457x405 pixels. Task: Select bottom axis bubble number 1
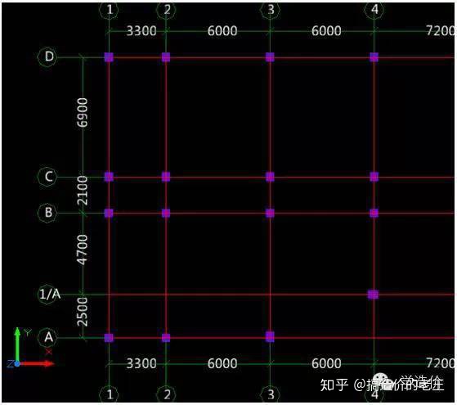click(109, 394)
